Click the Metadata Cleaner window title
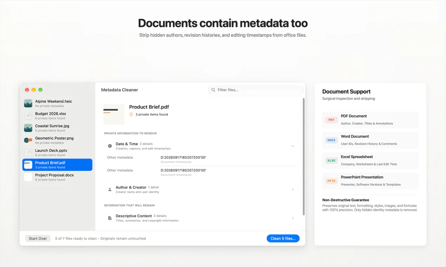Image resolution: width=446 pixels, height=267 pixels. pos(119,90)
